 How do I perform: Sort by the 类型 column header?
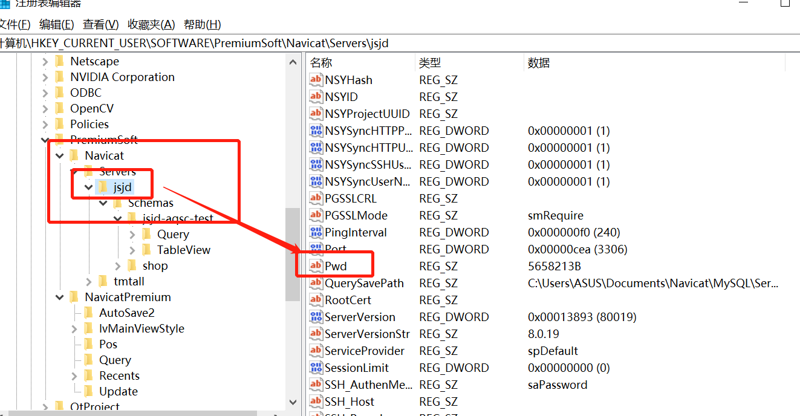(x=469, y=63)
